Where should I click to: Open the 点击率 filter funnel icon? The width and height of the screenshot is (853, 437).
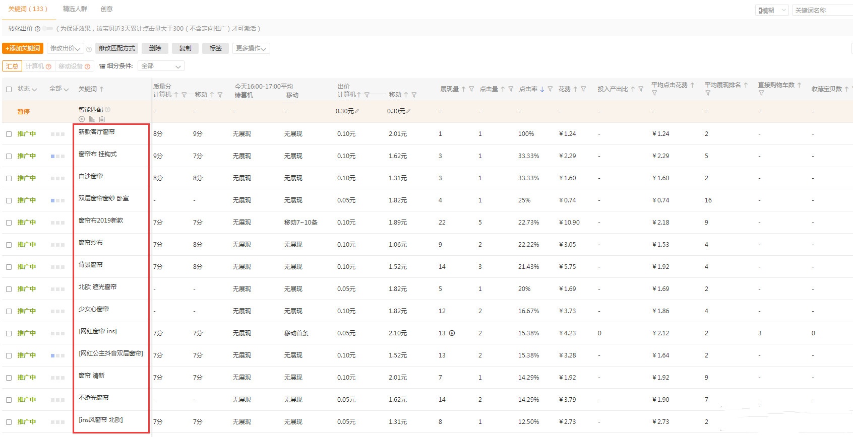click(550, 89)
